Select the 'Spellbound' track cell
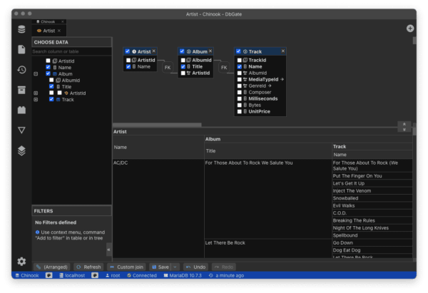 click(x=372, y=235)
